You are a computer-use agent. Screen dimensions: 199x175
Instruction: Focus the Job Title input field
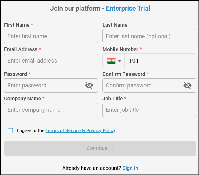149,110
